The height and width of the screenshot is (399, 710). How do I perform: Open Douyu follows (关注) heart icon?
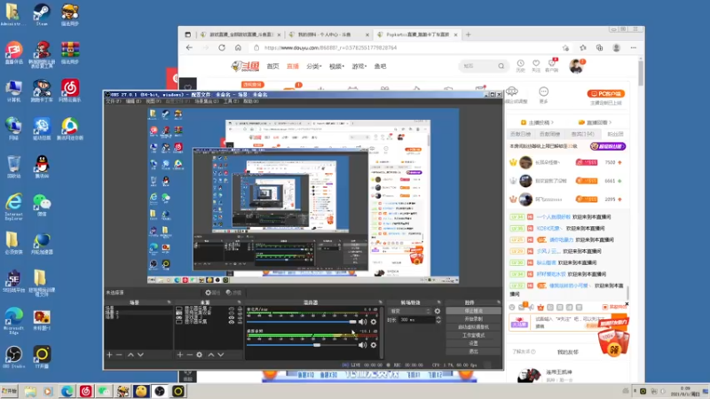point(536,66)
